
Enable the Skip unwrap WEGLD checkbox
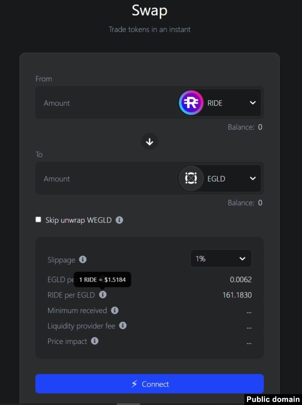(38, 220)
